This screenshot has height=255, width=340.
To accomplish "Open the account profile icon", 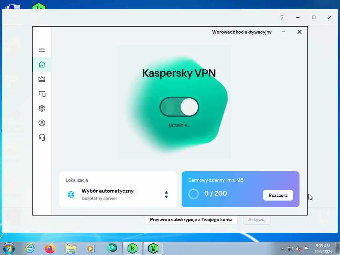I will point(42,123).
